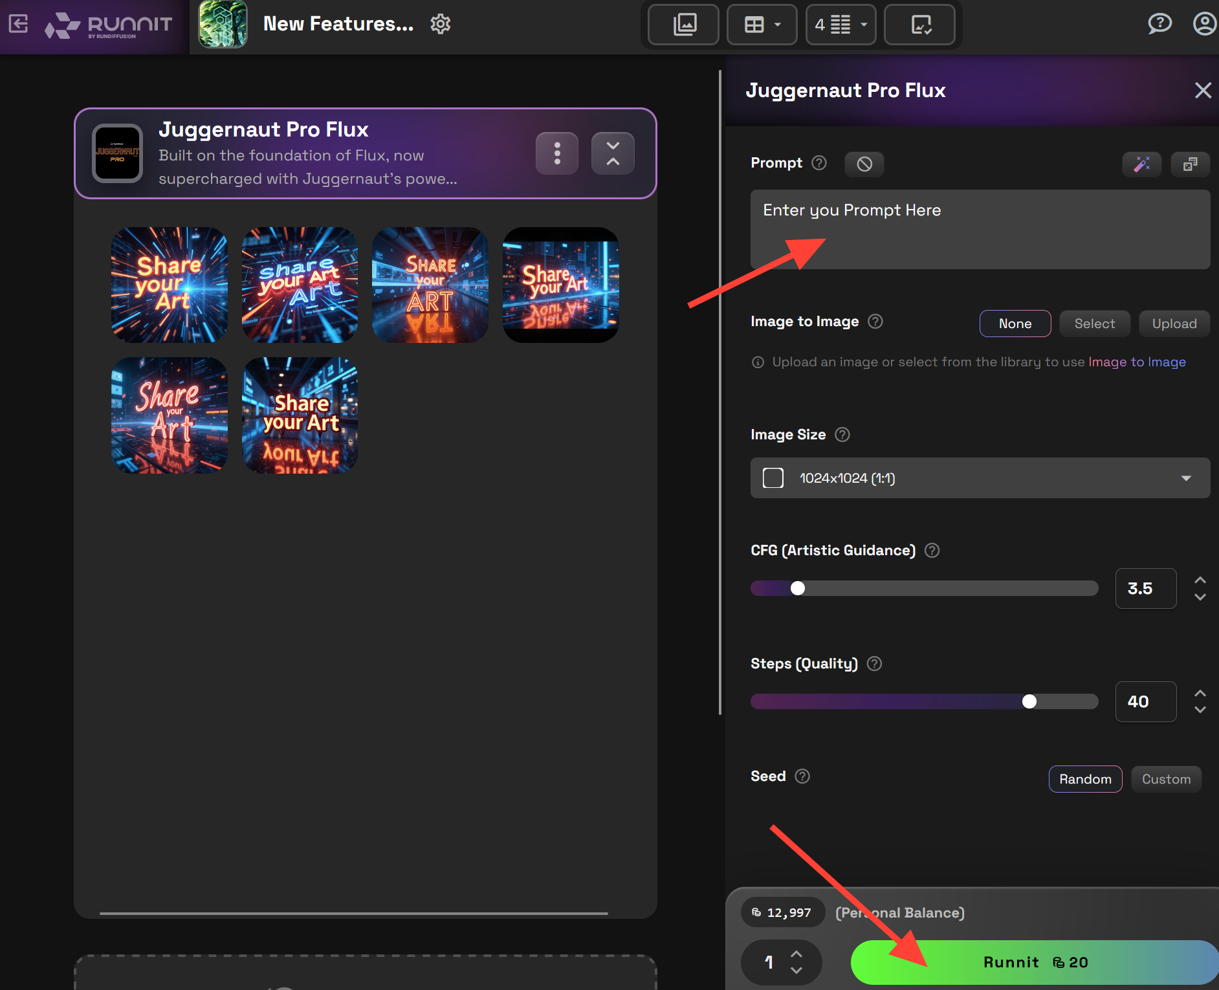Choose Upload for Image to Image
1219x990 pixels.
tap(1174, 324)
